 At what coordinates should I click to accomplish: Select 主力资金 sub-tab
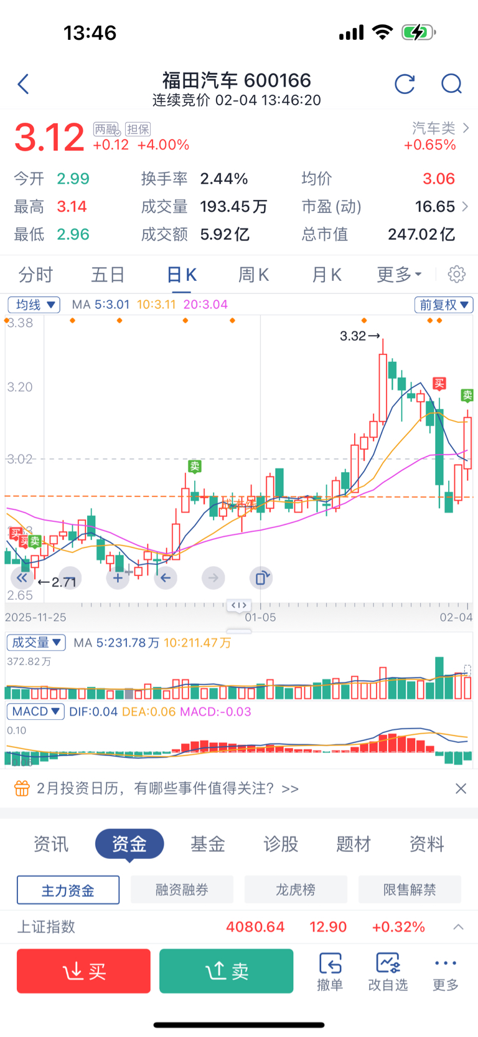coord(68,890)
